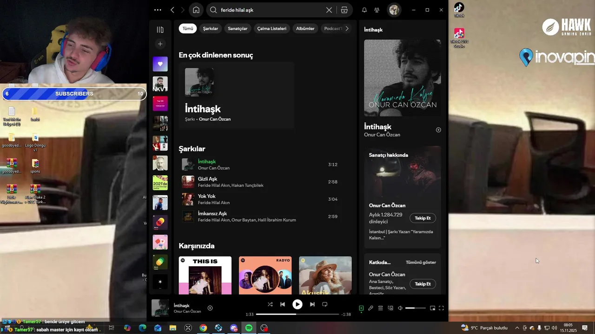
Task: Open the 2021'de playlist in the sidebar
Action: [x=160, y=183]
